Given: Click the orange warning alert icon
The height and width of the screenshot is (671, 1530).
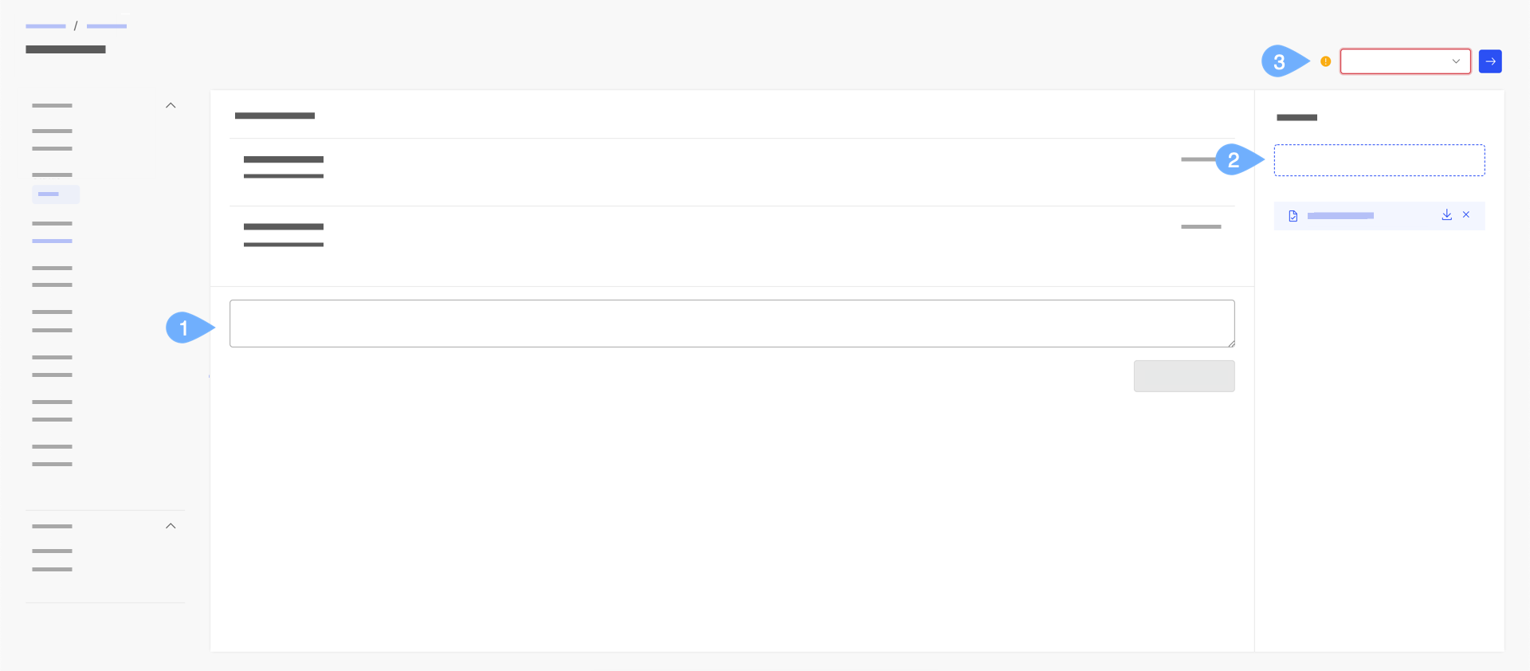Looking at the screenshot, I should coord(1325,61).
